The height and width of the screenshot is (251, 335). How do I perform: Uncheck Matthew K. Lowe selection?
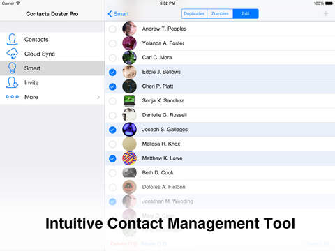[x=112, y=158]
